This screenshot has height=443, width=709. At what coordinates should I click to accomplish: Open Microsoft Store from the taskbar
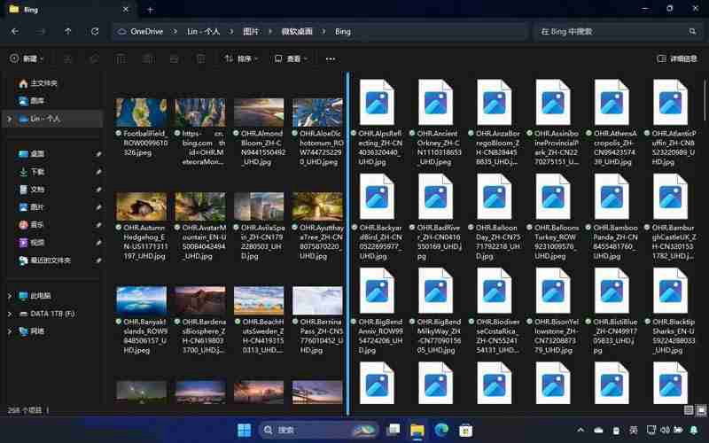click(465, 430)
